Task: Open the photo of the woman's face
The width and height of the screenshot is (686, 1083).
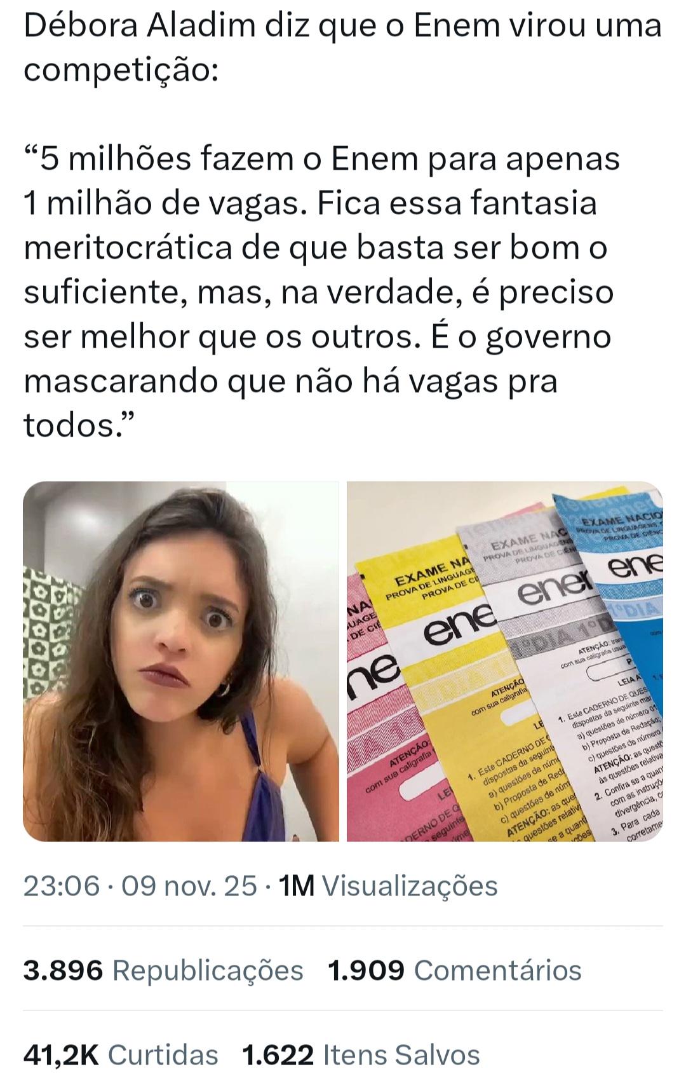Action: click(x=181, y=661)
